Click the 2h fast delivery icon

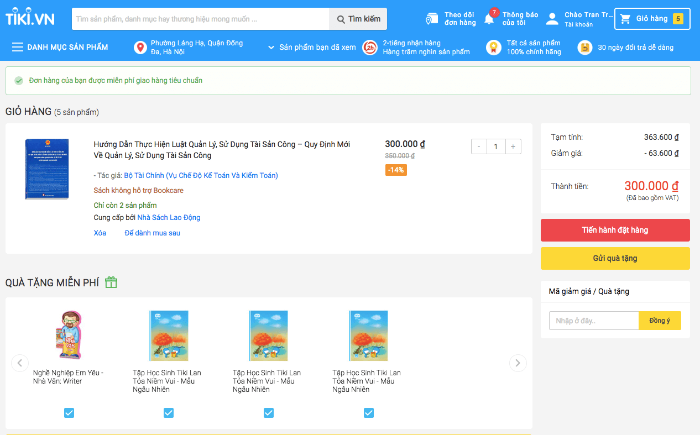(369, 48)
